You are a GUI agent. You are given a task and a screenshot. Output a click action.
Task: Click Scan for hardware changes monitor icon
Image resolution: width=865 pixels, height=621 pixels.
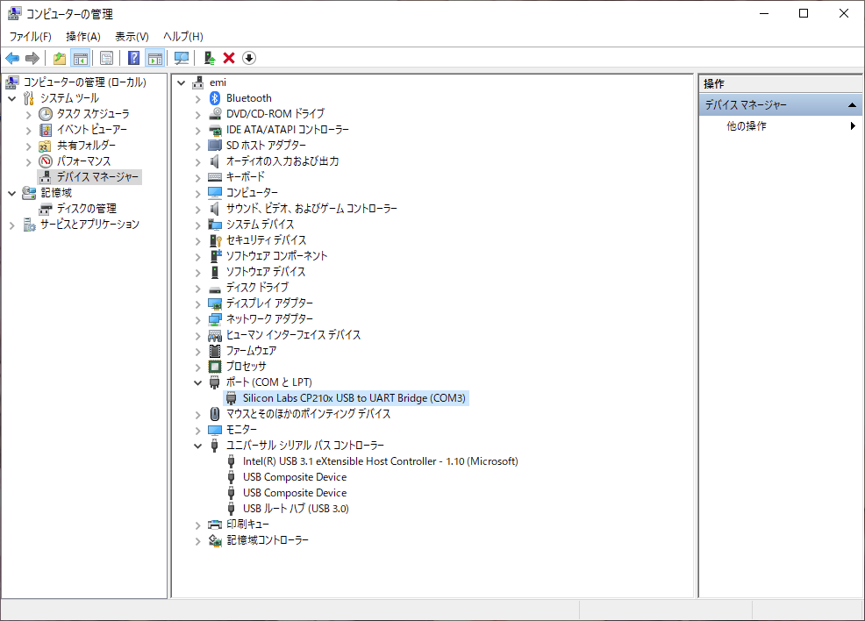pos(181,58)
